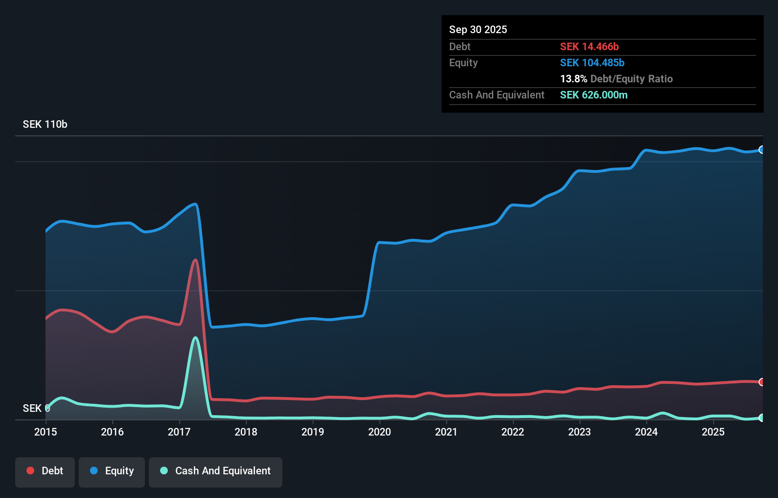
Task: Toggle the Debt series legend button
Action: click(45, 472)
